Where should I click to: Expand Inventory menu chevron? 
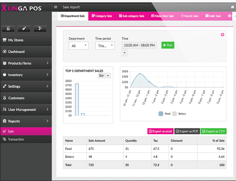47,74
